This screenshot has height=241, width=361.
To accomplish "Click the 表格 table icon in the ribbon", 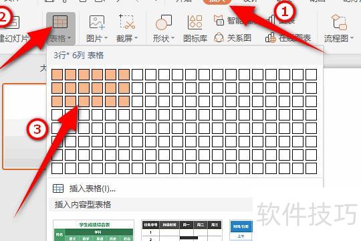I will coord(60,22).
